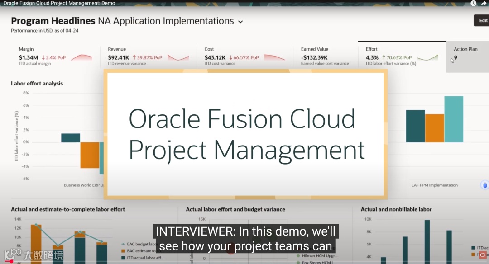489x264 pixels.
Task: Click the Margin trend sparkline
Action: 81,57
